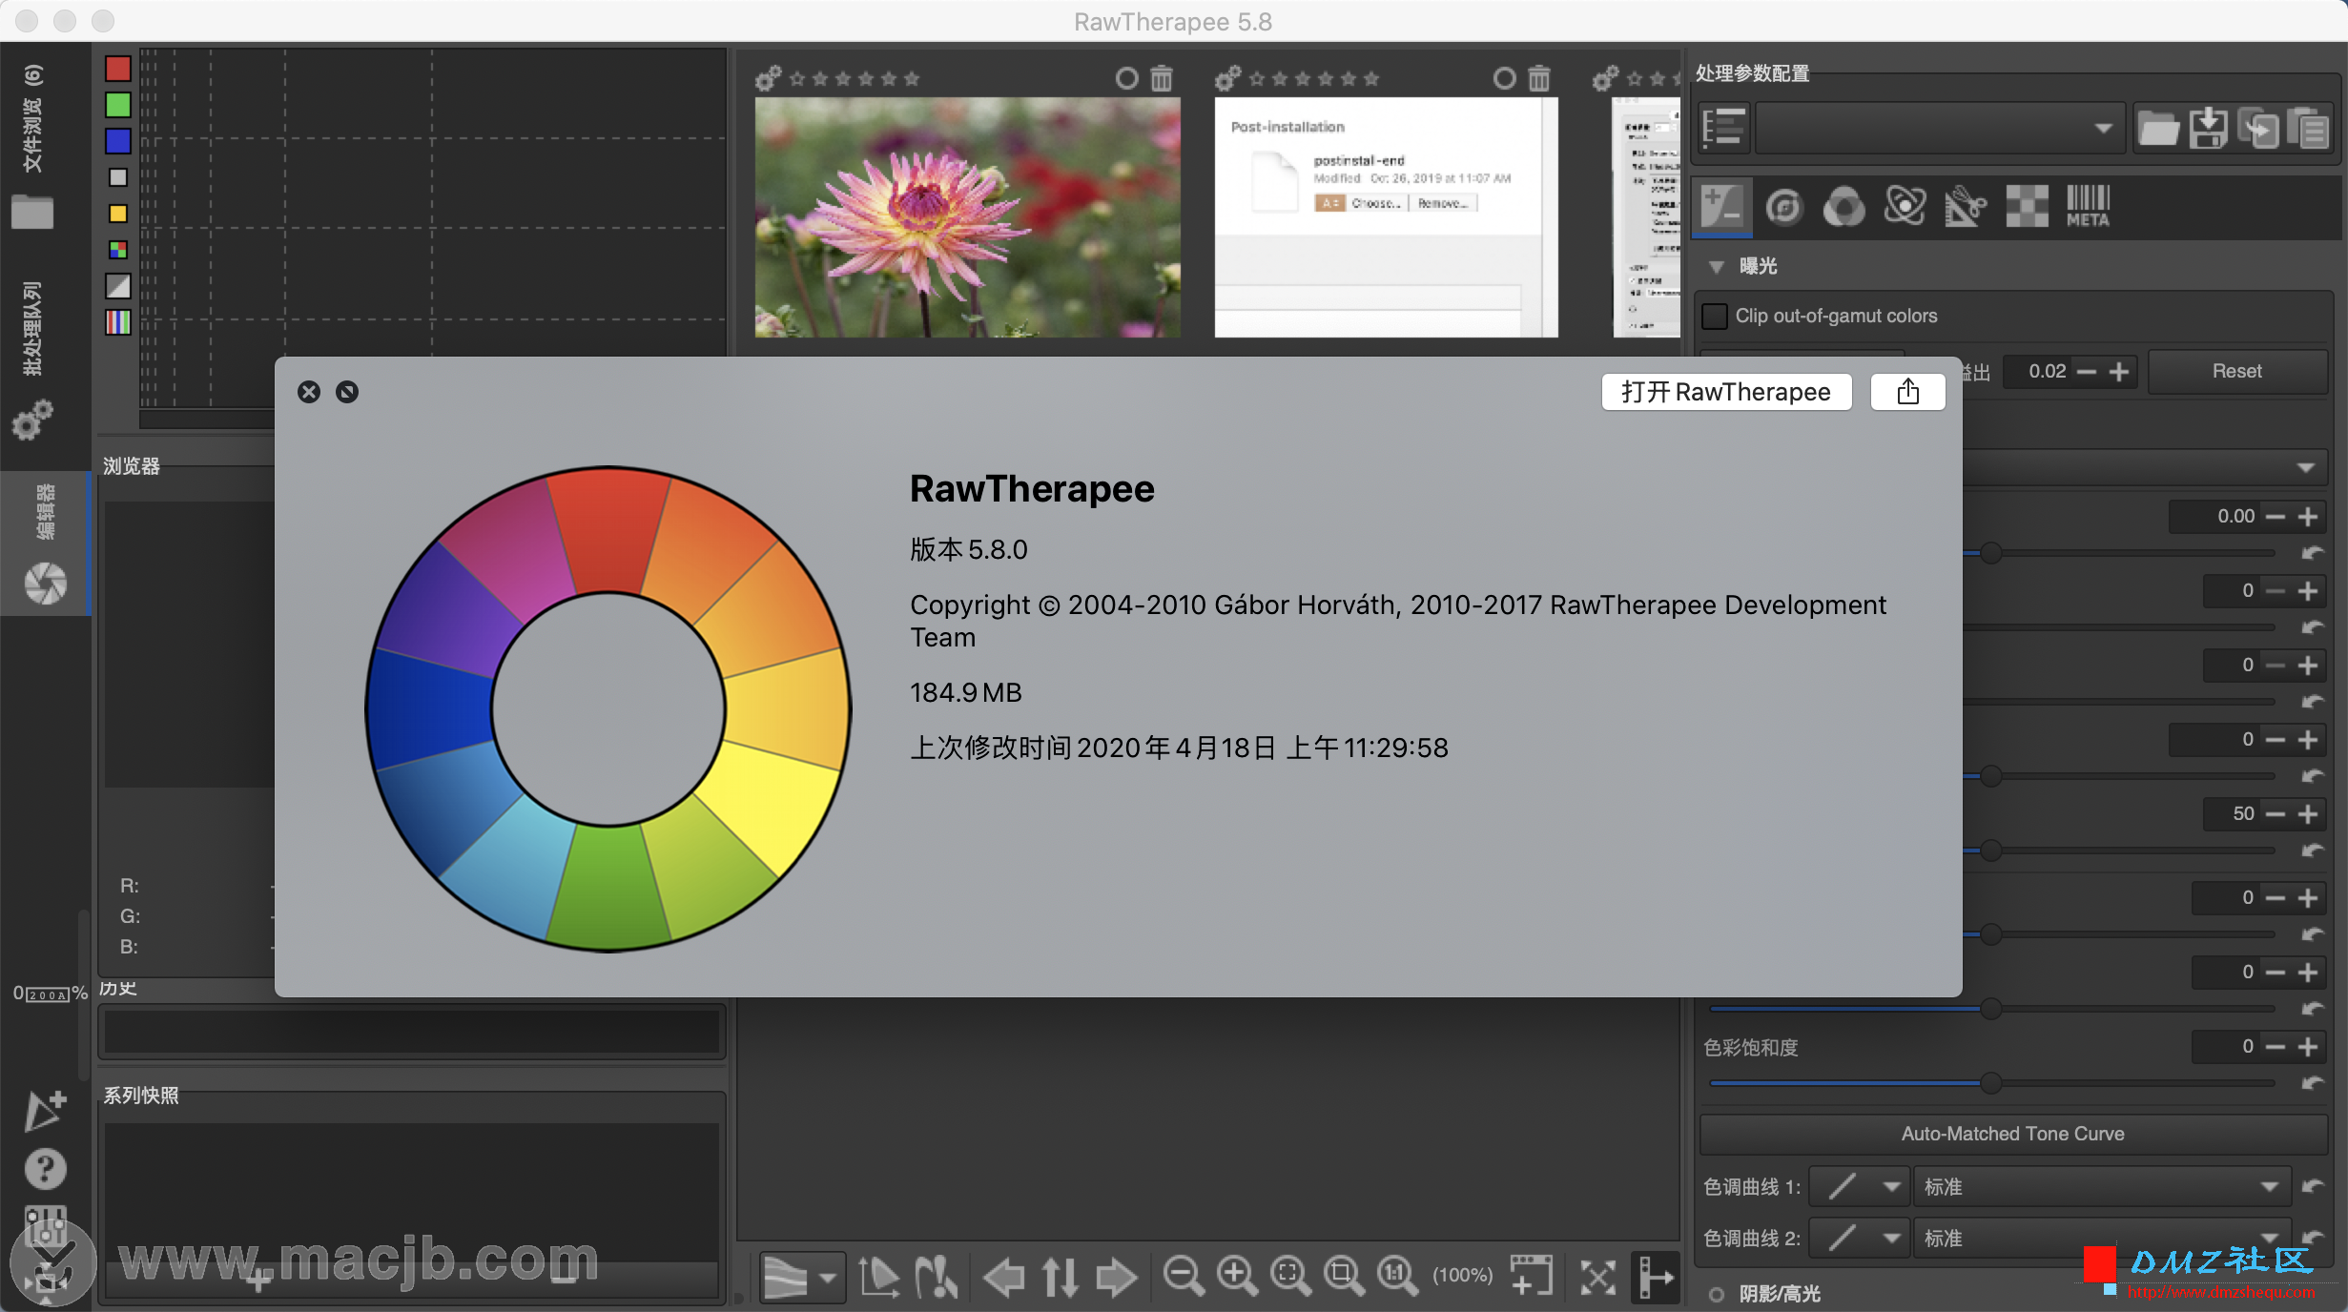Toggle fullscreen crossed-arrows icon
This screenshot has height=1312, width=2348.
point(1597,1276)
